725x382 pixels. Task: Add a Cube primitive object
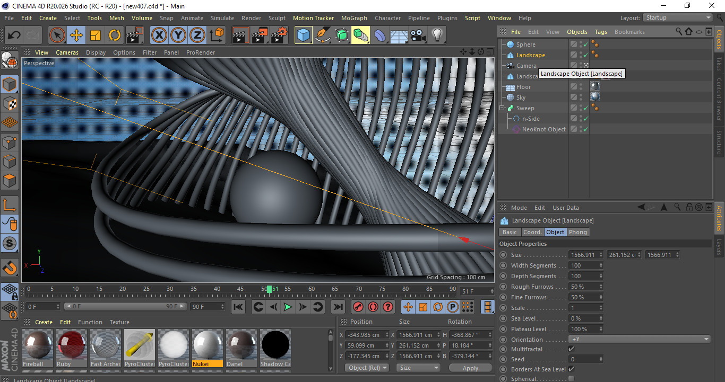pyautogui.click(x=304, y=35)
